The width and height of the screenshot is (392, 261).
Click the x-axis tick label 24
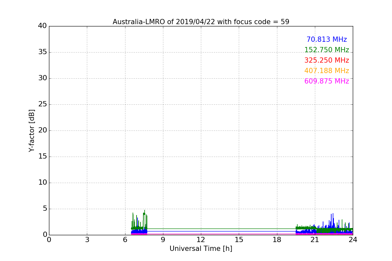[x=353, y=239]
